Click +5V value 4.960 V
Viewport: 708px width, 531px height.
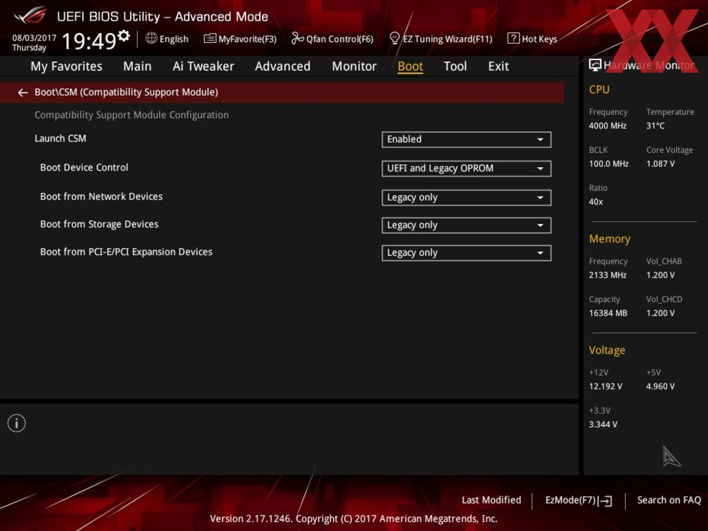(661, 387)
